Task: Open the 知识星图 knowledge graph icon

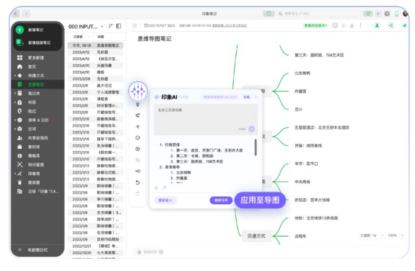Action: point(20,165)
